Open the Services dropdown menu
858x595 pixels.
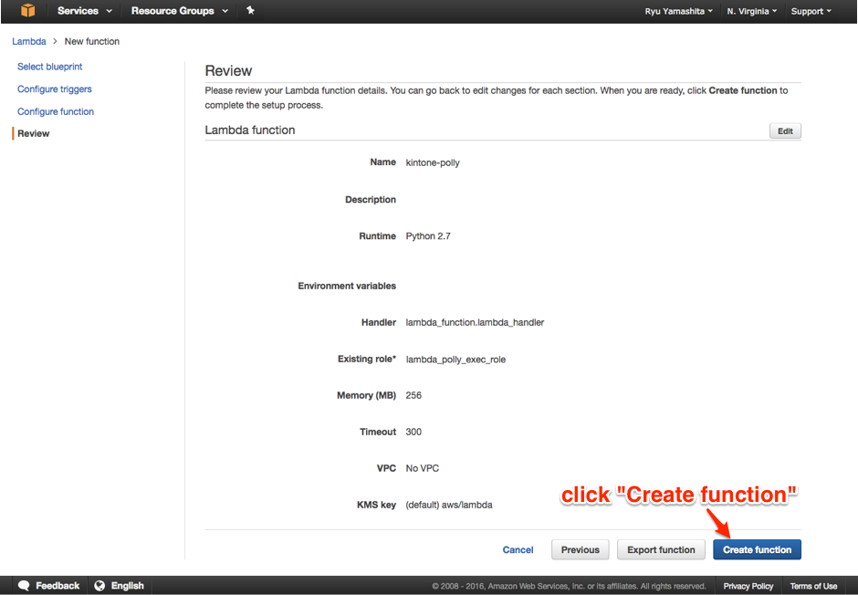pos(84,11)
